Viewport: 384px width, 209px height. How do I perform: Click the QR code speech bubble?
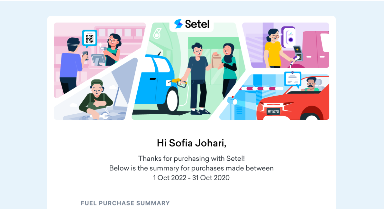tap(89, 38)
